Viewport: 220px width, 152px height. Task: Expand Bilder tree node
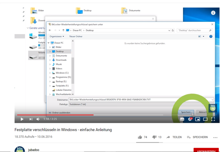tap(50, 47)
